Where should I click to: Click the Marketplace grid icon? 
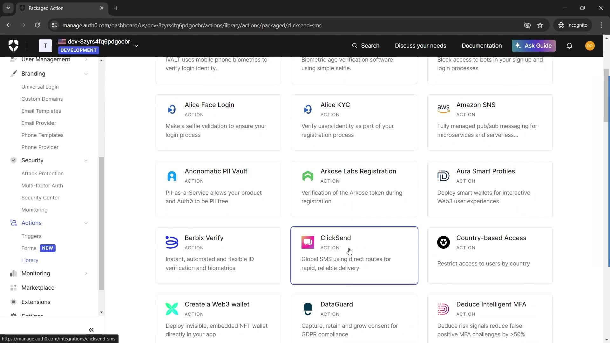13,288
